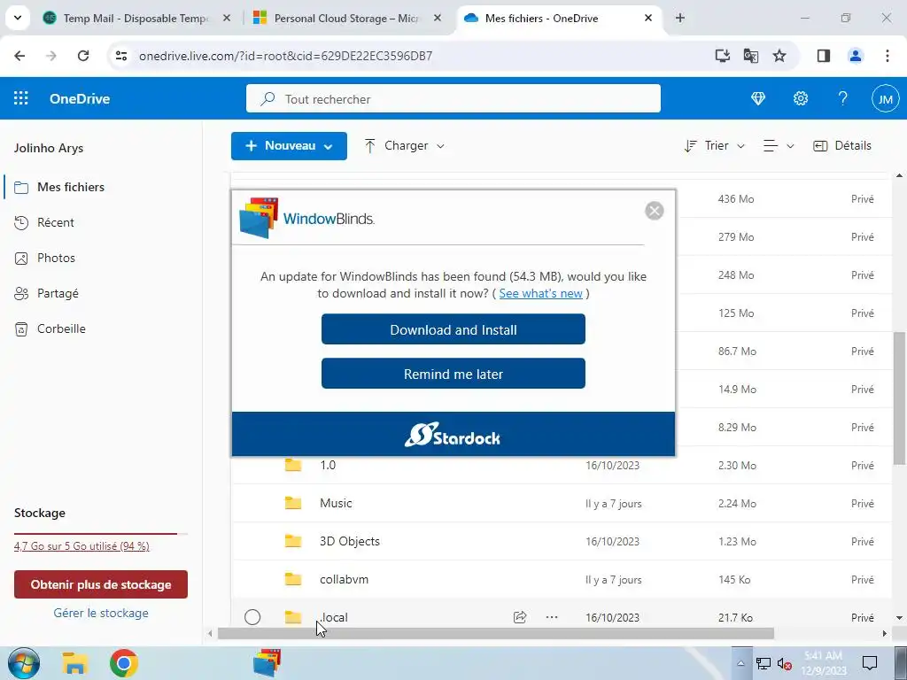Screen dimensions: 907x680
Task: Click 436 Mo size cell
Action: [x=736, y=199]
